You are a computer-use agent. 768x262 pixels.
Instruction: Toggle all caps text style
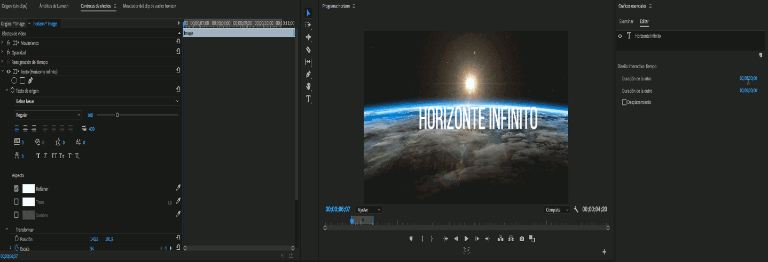pos(54,156)
